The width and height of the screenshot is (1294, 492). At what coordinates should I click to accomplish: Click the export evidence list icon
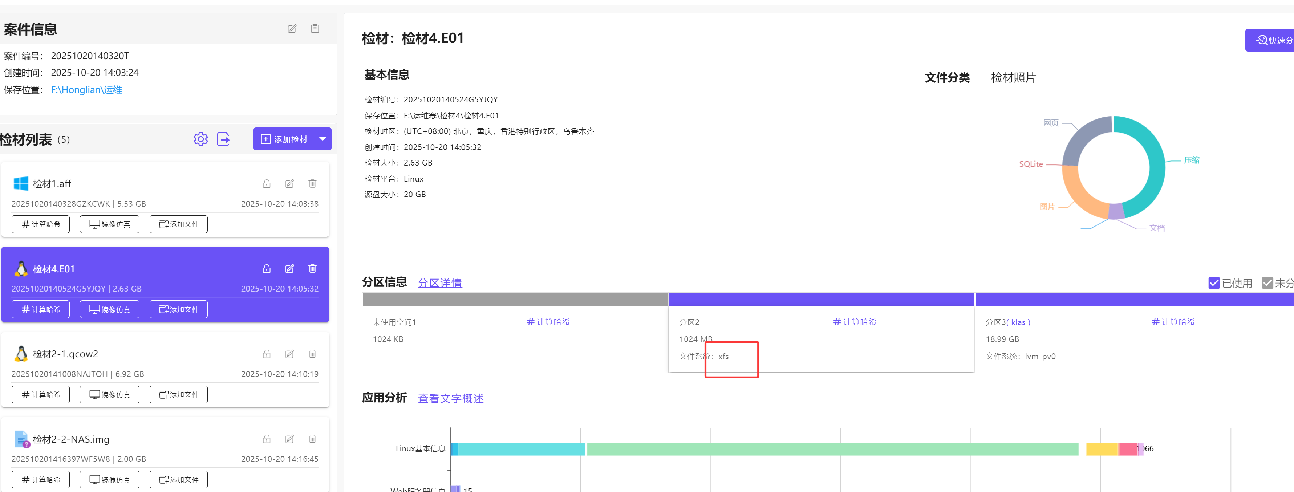click(224, 139)
